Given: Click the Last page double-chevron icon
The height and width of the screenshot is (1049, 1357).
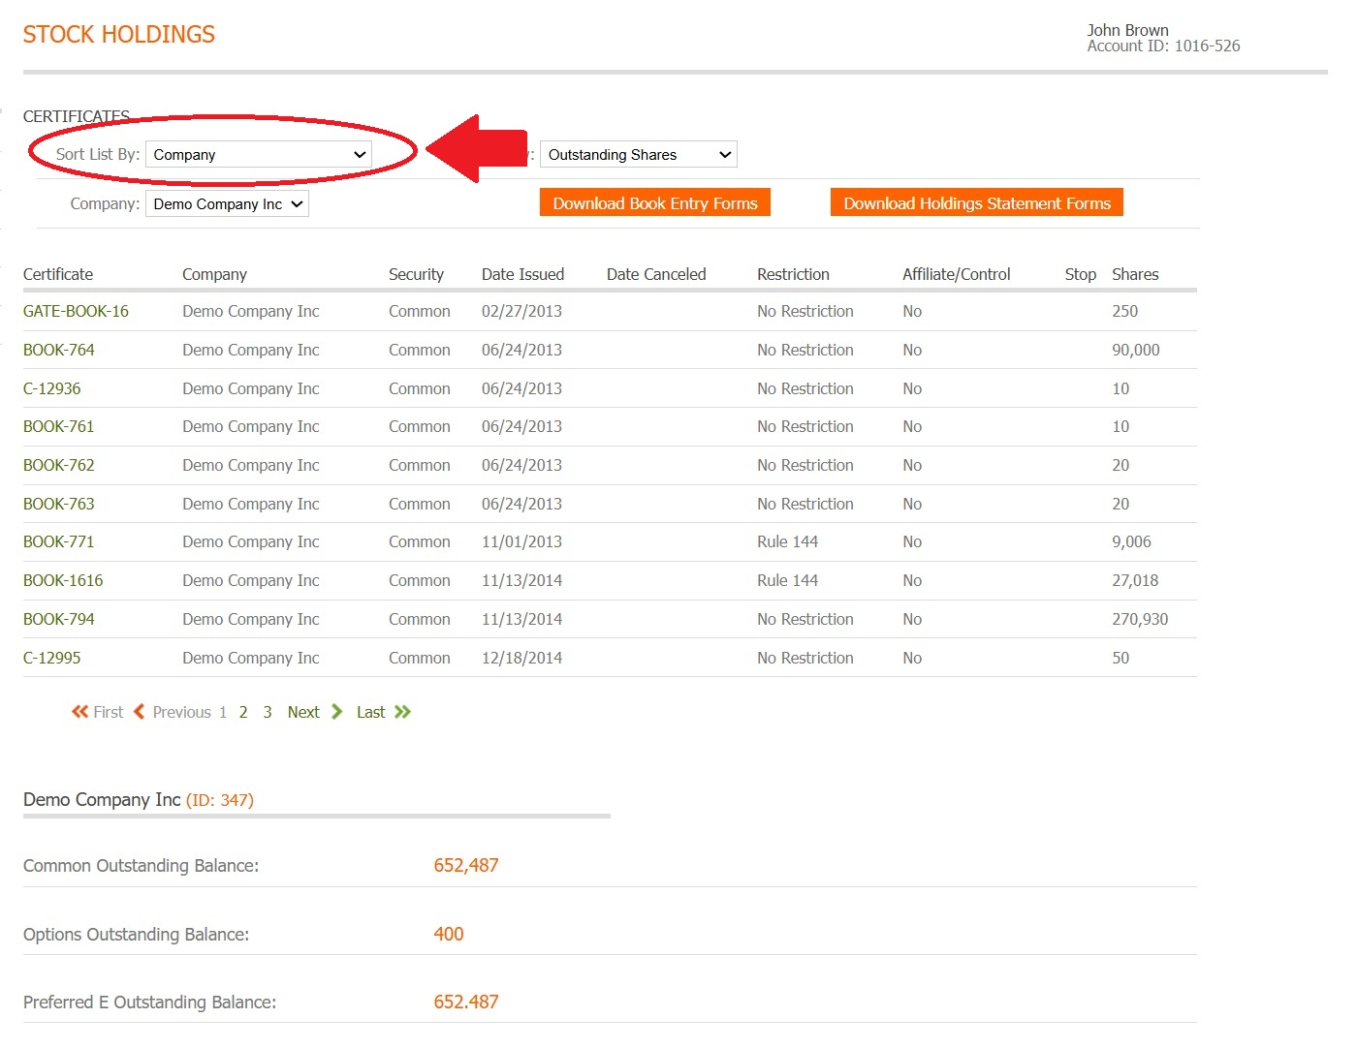Looking at the screenshot, I should click(403, 712).
